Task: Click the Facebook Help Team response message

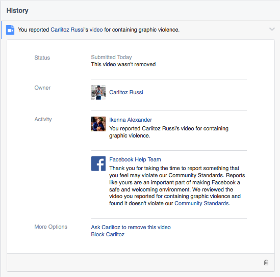Action: tap(177, 186)
